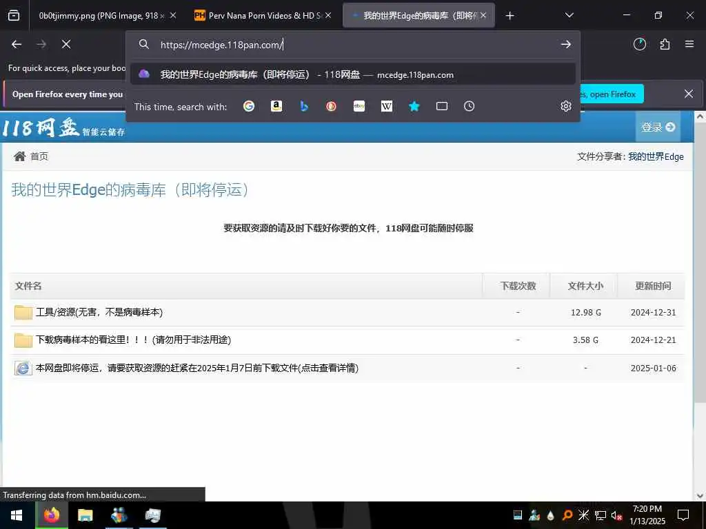This screenshot has height=529, width=706.
Task: Close the 0b0tjimmy.png tab
Action: 173,16
